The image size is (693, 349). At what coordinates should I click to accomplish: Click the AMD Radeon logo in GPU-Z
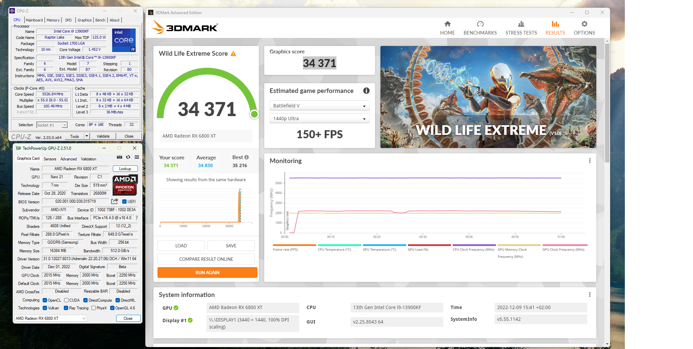click(x=125, y=185)
